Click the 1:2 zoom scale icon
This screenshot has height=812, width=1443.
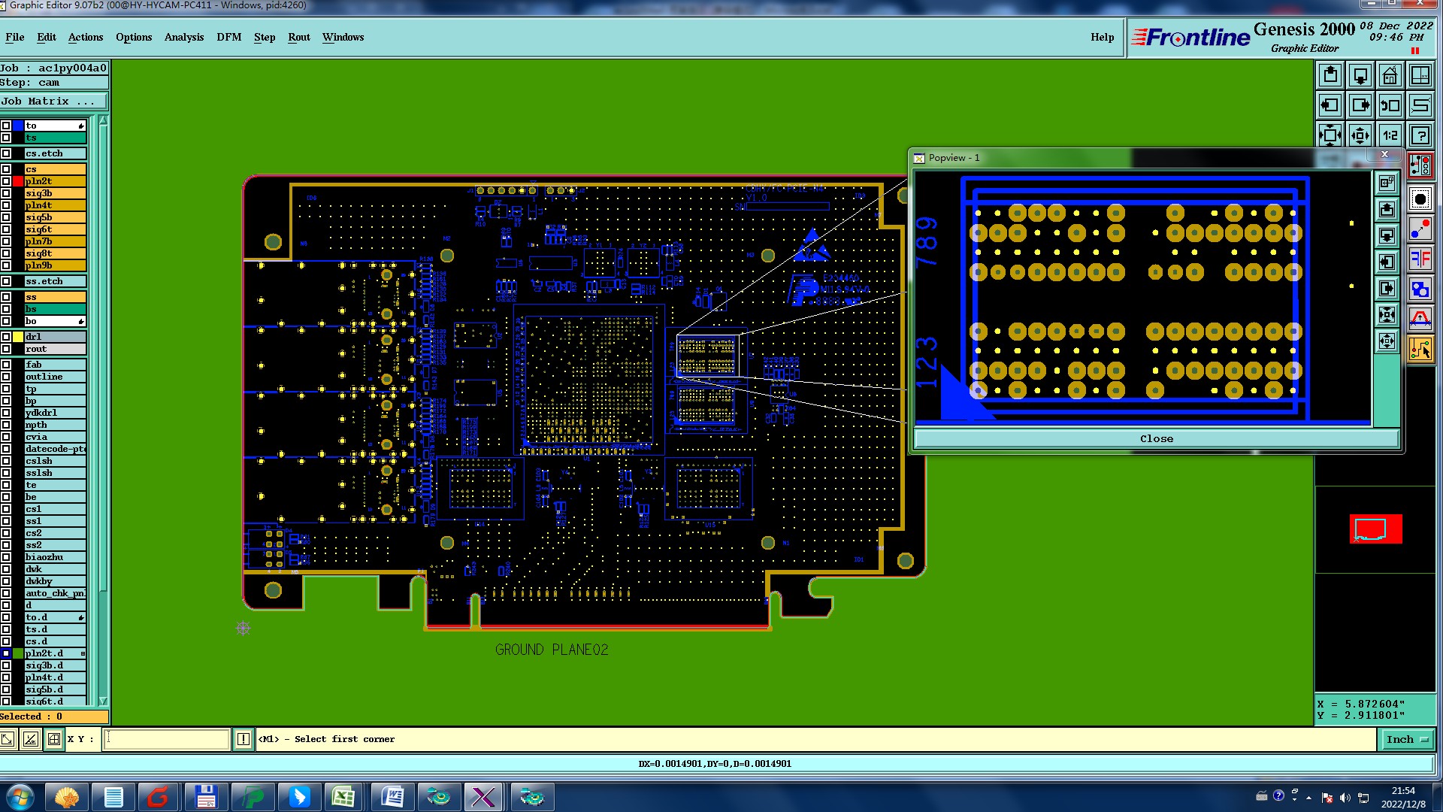1390,136
